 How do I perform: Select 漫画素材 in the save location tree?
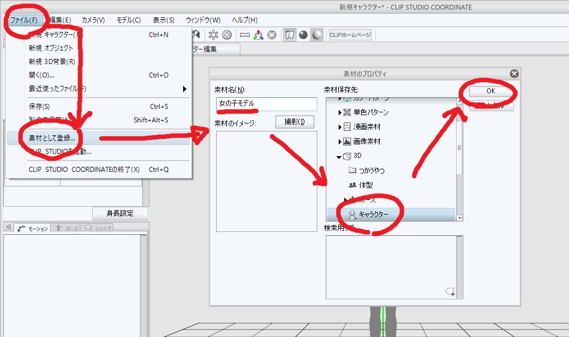click(367, 127)
